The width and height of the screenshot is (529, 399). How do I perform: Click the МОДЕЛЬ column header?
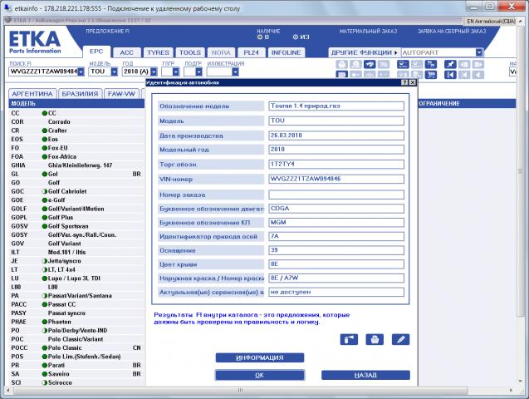77,103
